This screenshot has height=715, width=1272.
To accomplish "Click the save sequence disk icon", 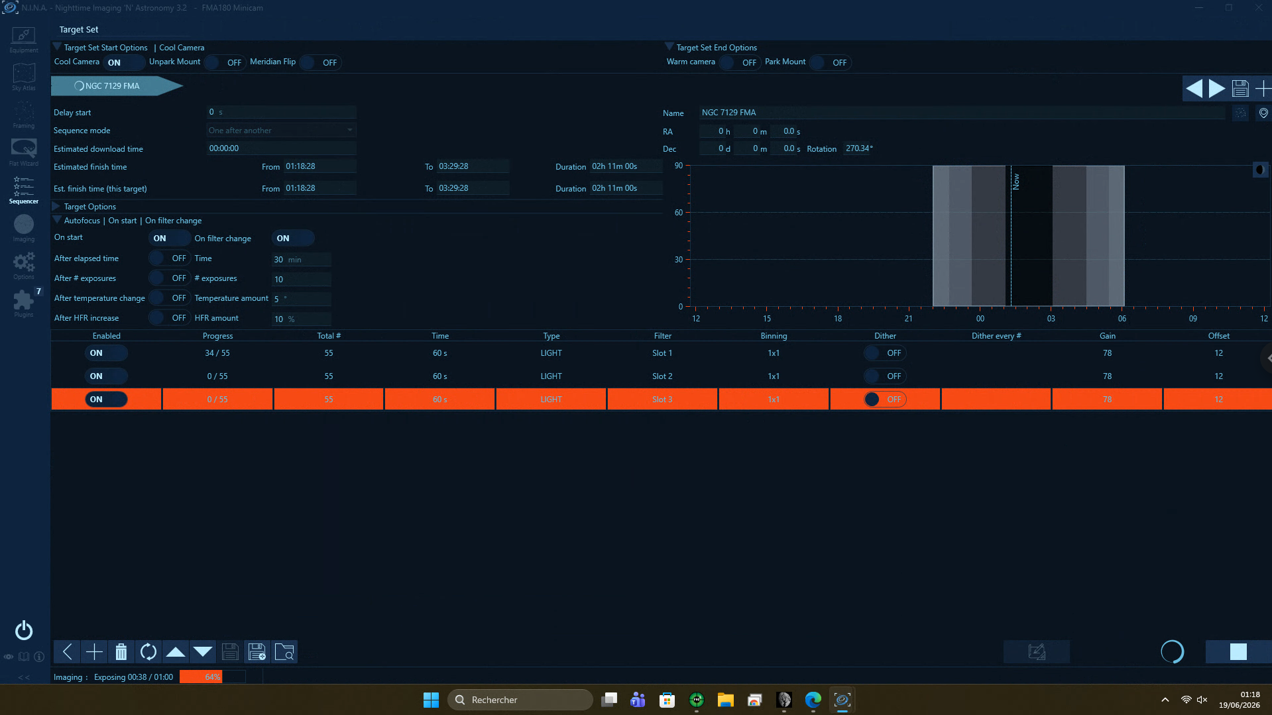I will click(x=230, y=652).
